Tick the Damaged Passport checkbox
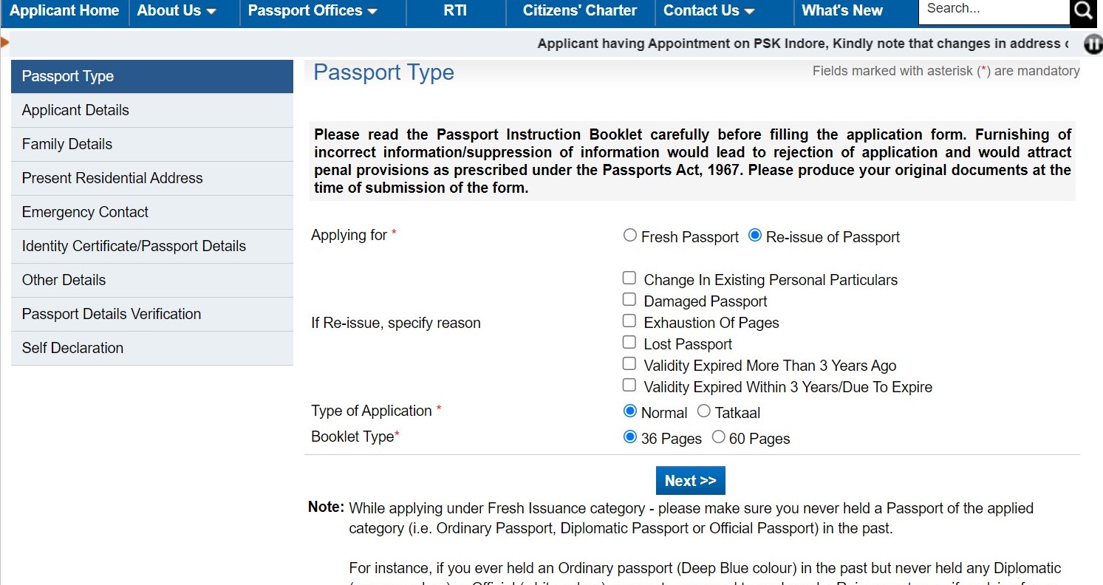Viewport: 1103px width, 585px height. coord(629,300)
